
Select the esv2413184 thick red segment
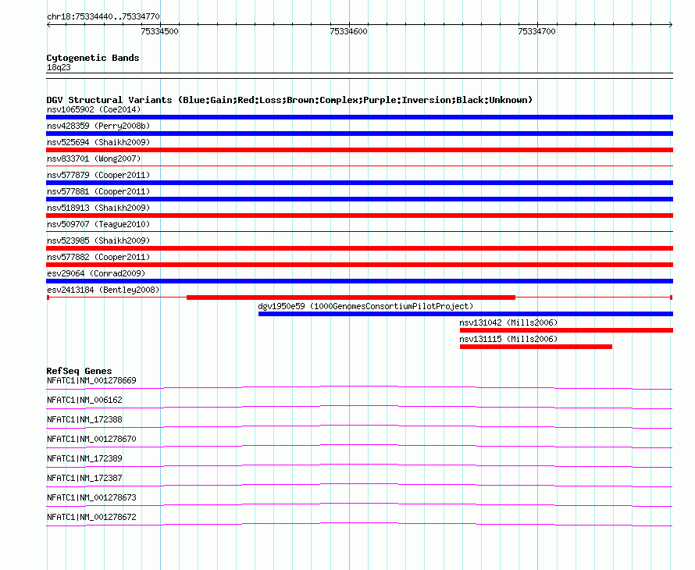coord(351,297)
